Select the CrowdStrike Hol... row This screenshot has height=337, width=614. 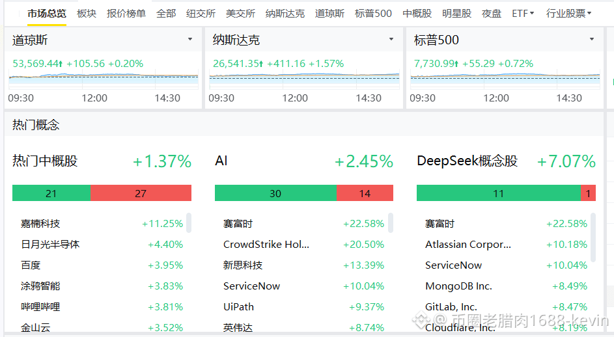(303, 244)
